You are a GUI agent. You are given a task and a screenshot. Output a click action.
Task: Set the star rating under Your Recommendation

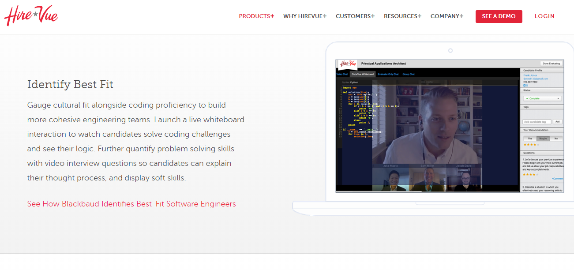[x=531, y=144]
